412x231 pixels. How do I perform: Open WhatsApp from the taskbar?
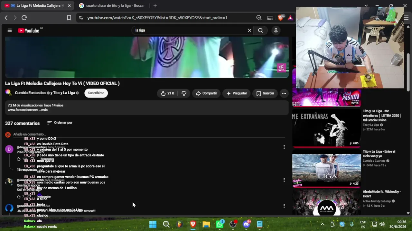pos(220,224)
